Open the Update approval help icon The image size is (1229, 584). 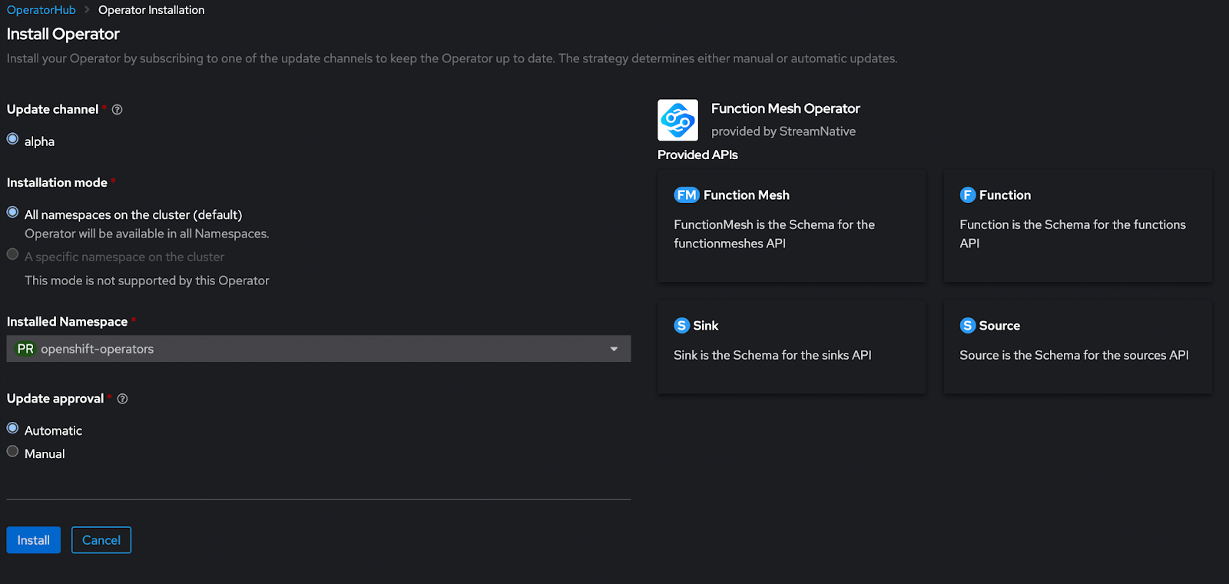[x=122, y=399]
